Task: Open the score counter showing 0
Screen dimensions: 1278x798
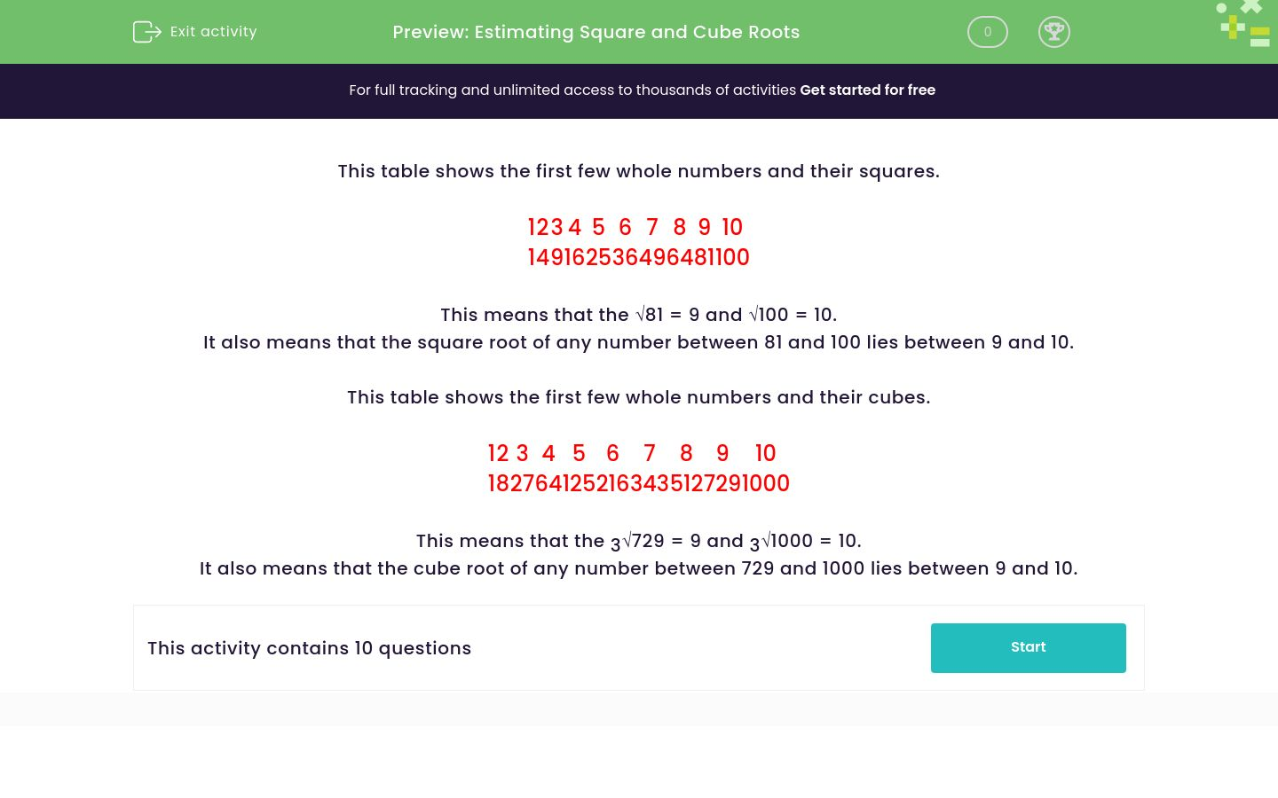Action: pos(987,31)
